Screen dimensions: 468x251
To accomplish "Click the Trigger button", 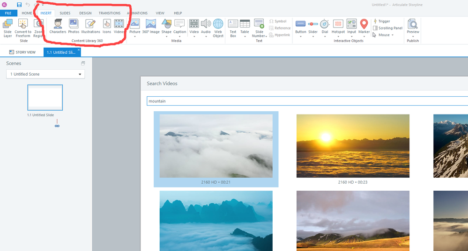I will 384,21.
